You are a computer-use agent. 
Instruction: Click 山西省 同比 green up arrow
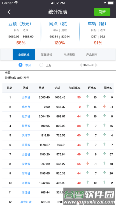pos(105,154)
